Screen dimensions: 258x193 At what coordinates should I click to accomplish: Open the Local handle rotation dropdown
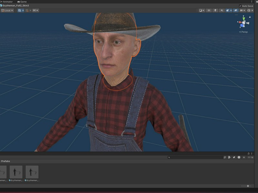point(7,10)
